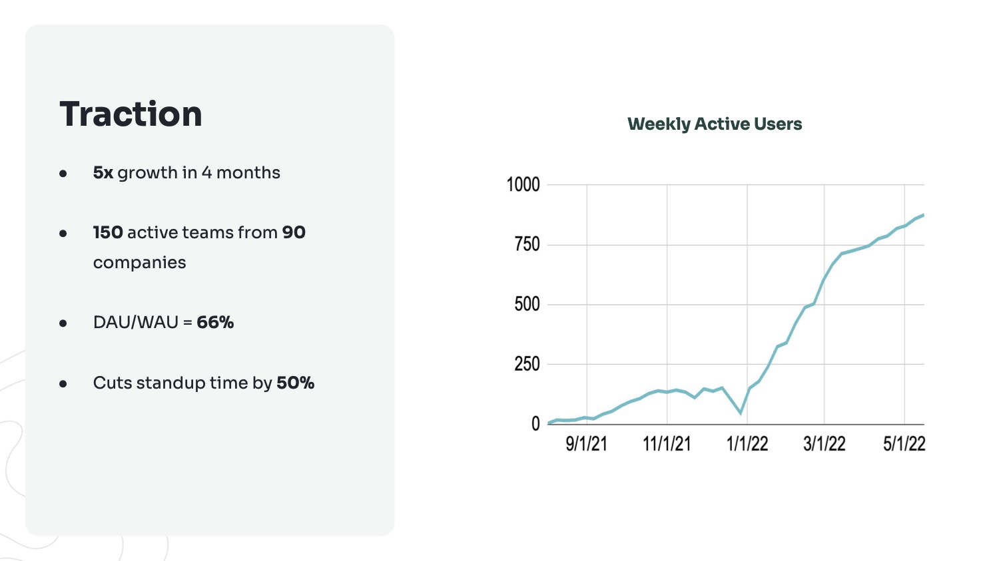Select the 500 y-axis label

527,304
